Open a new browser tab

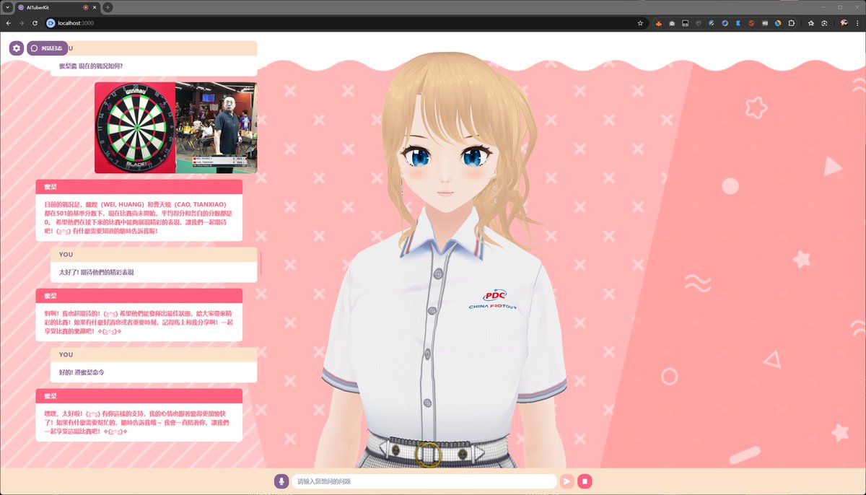tap(108, 7)
